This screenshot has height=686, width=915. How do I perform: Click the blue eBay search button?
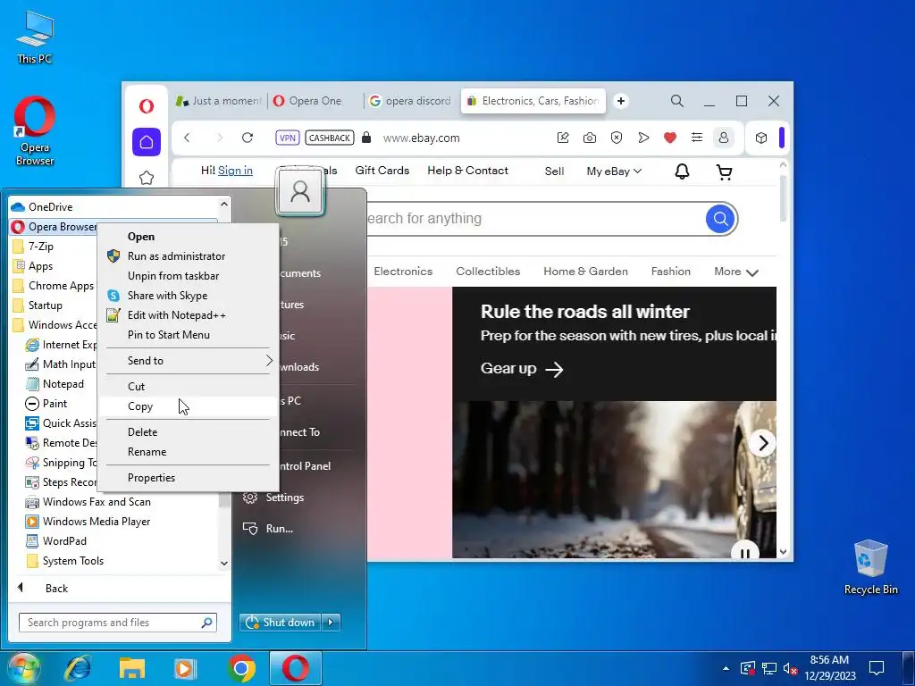(x=720, y=219)
